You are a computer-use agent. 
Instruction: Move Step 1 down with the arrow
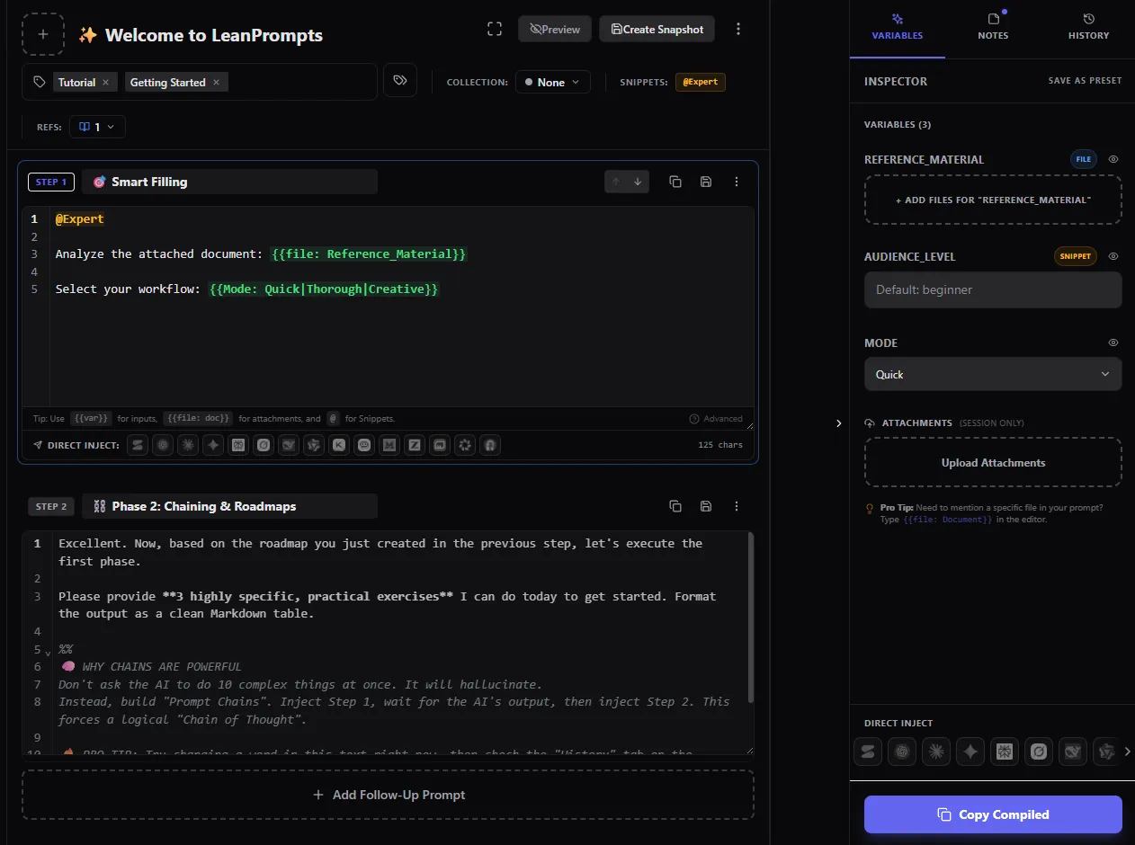point(638,182)
